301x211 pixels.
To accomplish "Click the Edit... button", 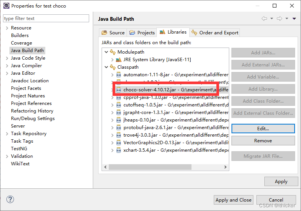I will pos(263,128).
